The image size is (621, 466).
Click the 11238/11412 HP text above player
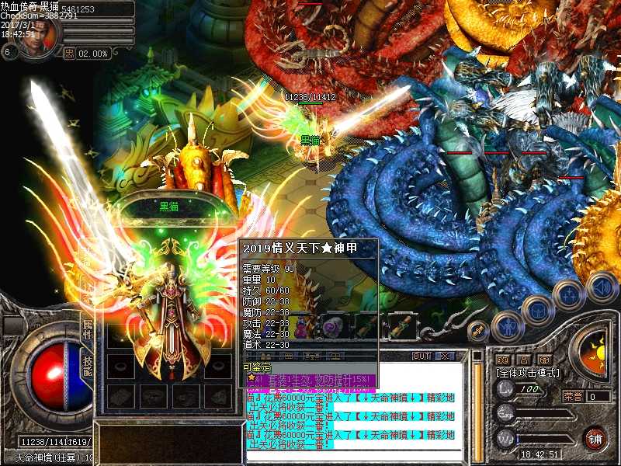click(310, 97)
